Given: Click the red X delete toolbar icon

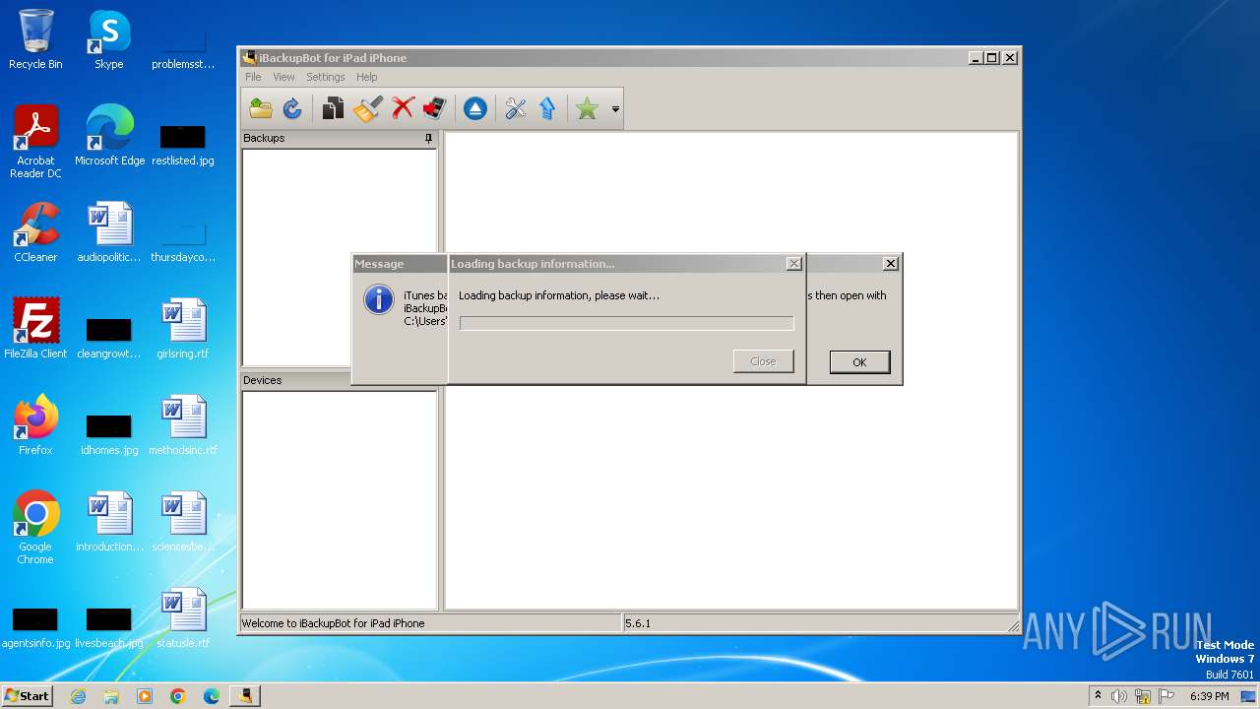Looking at the screenshot, I should point(403,108).
